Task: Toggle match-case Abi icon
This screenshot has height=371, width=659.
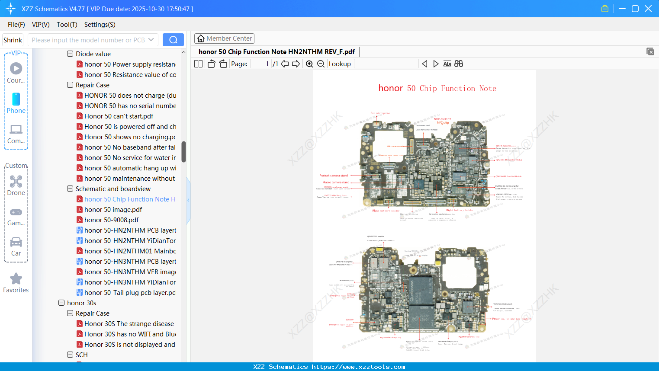Action: click(447, 64)
